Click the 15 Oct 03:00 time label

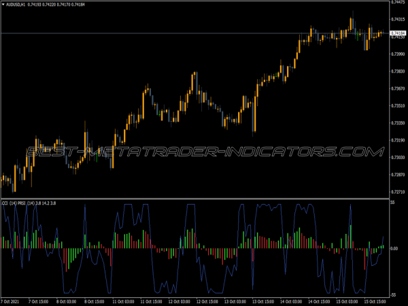pos(347,301)
